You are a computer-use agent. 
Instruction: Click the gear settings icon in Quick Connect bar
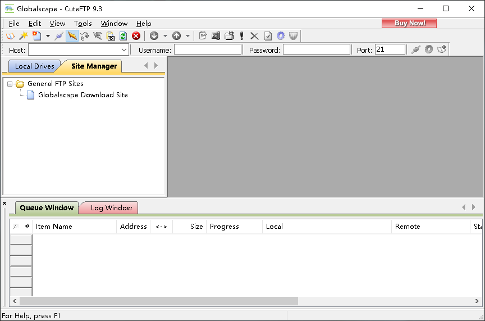429,49
